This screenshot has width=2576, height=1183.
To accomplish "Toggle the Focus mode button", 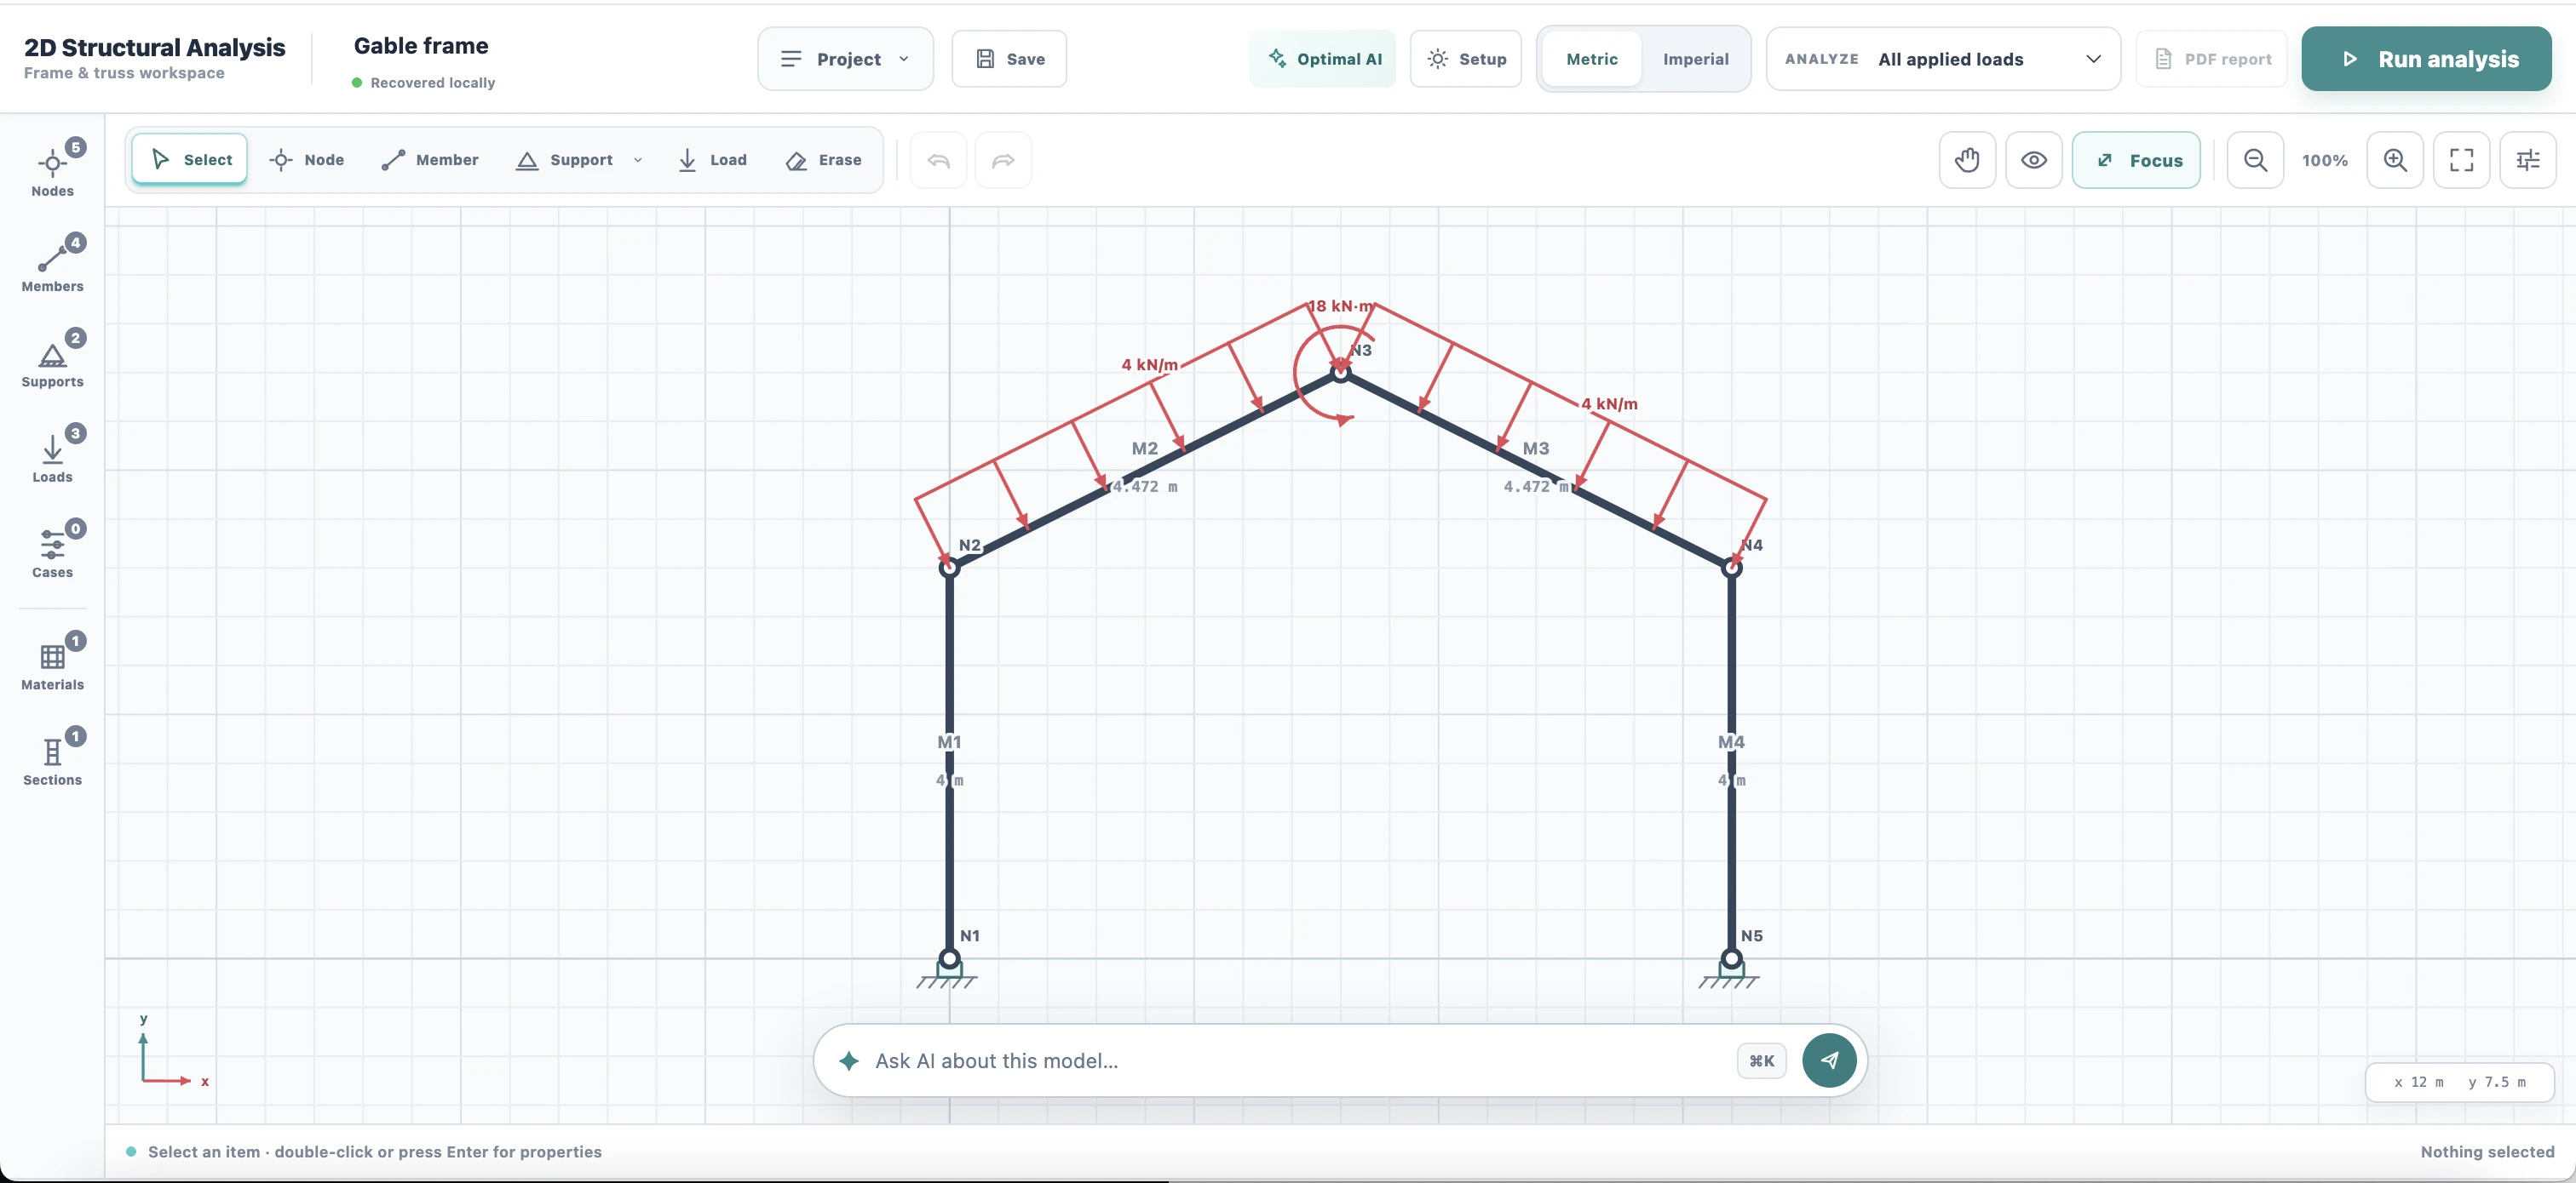I will (2136, 160).
